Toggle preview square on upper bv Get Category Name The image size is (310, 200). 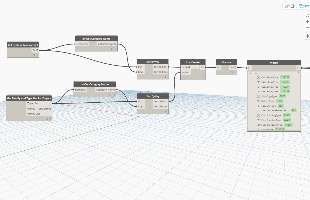tap(112, 49)
